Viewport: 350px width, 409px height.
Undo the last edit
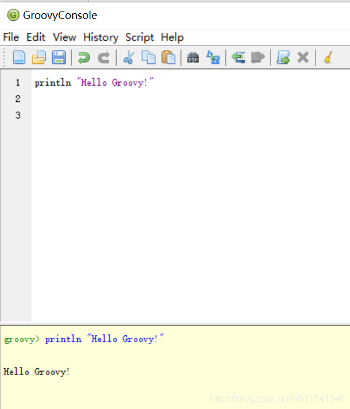(84, 58)
